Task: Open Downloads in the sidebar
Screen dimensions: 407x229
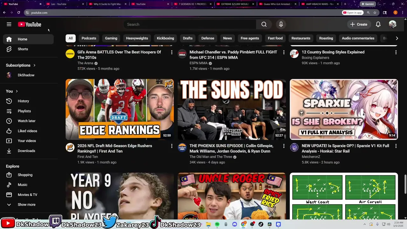Action: pyautogui.click(x=29, y=151)
